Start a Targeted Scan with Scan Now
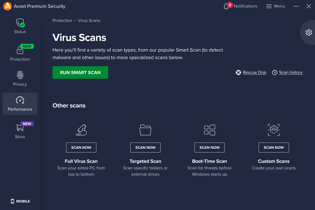Viewport: 315px width, 210px height. (x=145, y=147)
